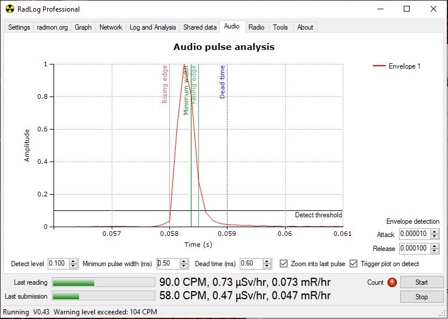Increase the Dead time spinner value

coord(269,261)
